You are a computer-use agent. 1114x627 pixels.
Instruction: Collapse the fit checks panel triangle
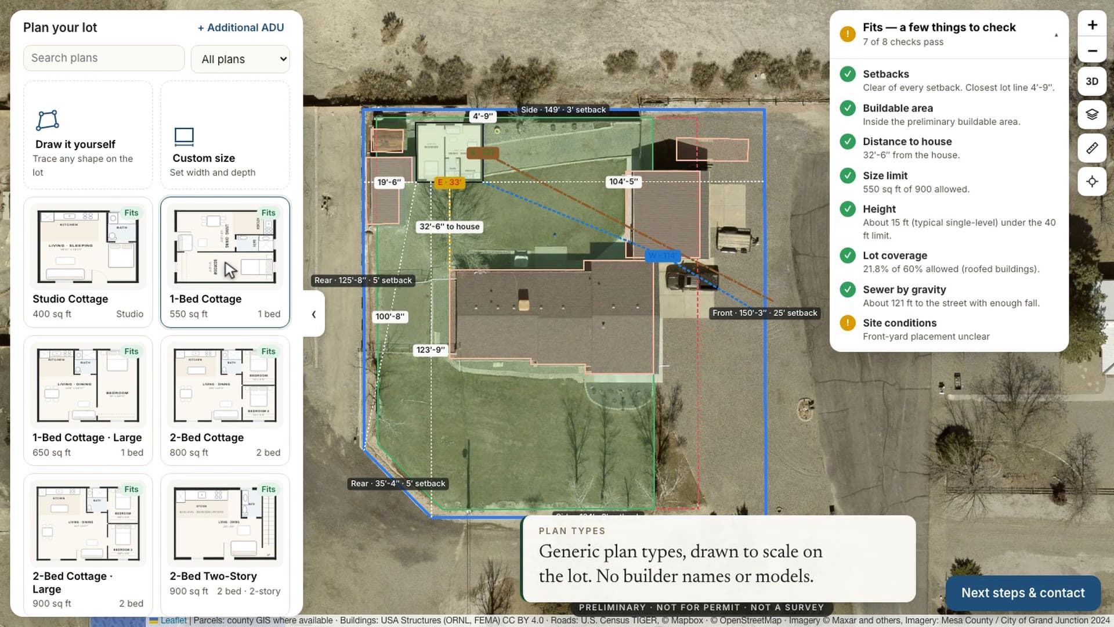pyautogui.click(x=1056, y=35)
